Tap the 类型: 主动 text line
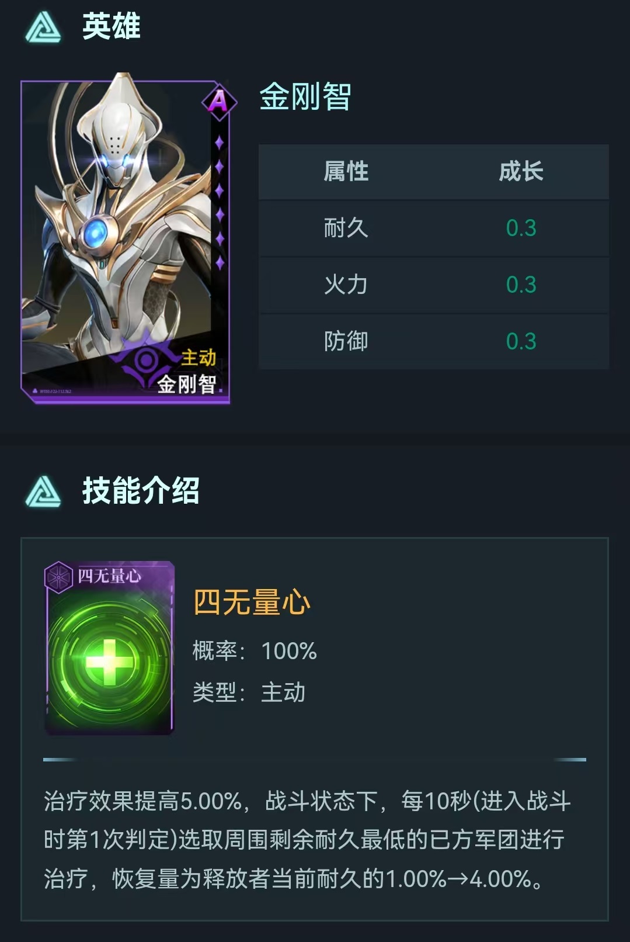The image size is (630, 942). [249, 692]
